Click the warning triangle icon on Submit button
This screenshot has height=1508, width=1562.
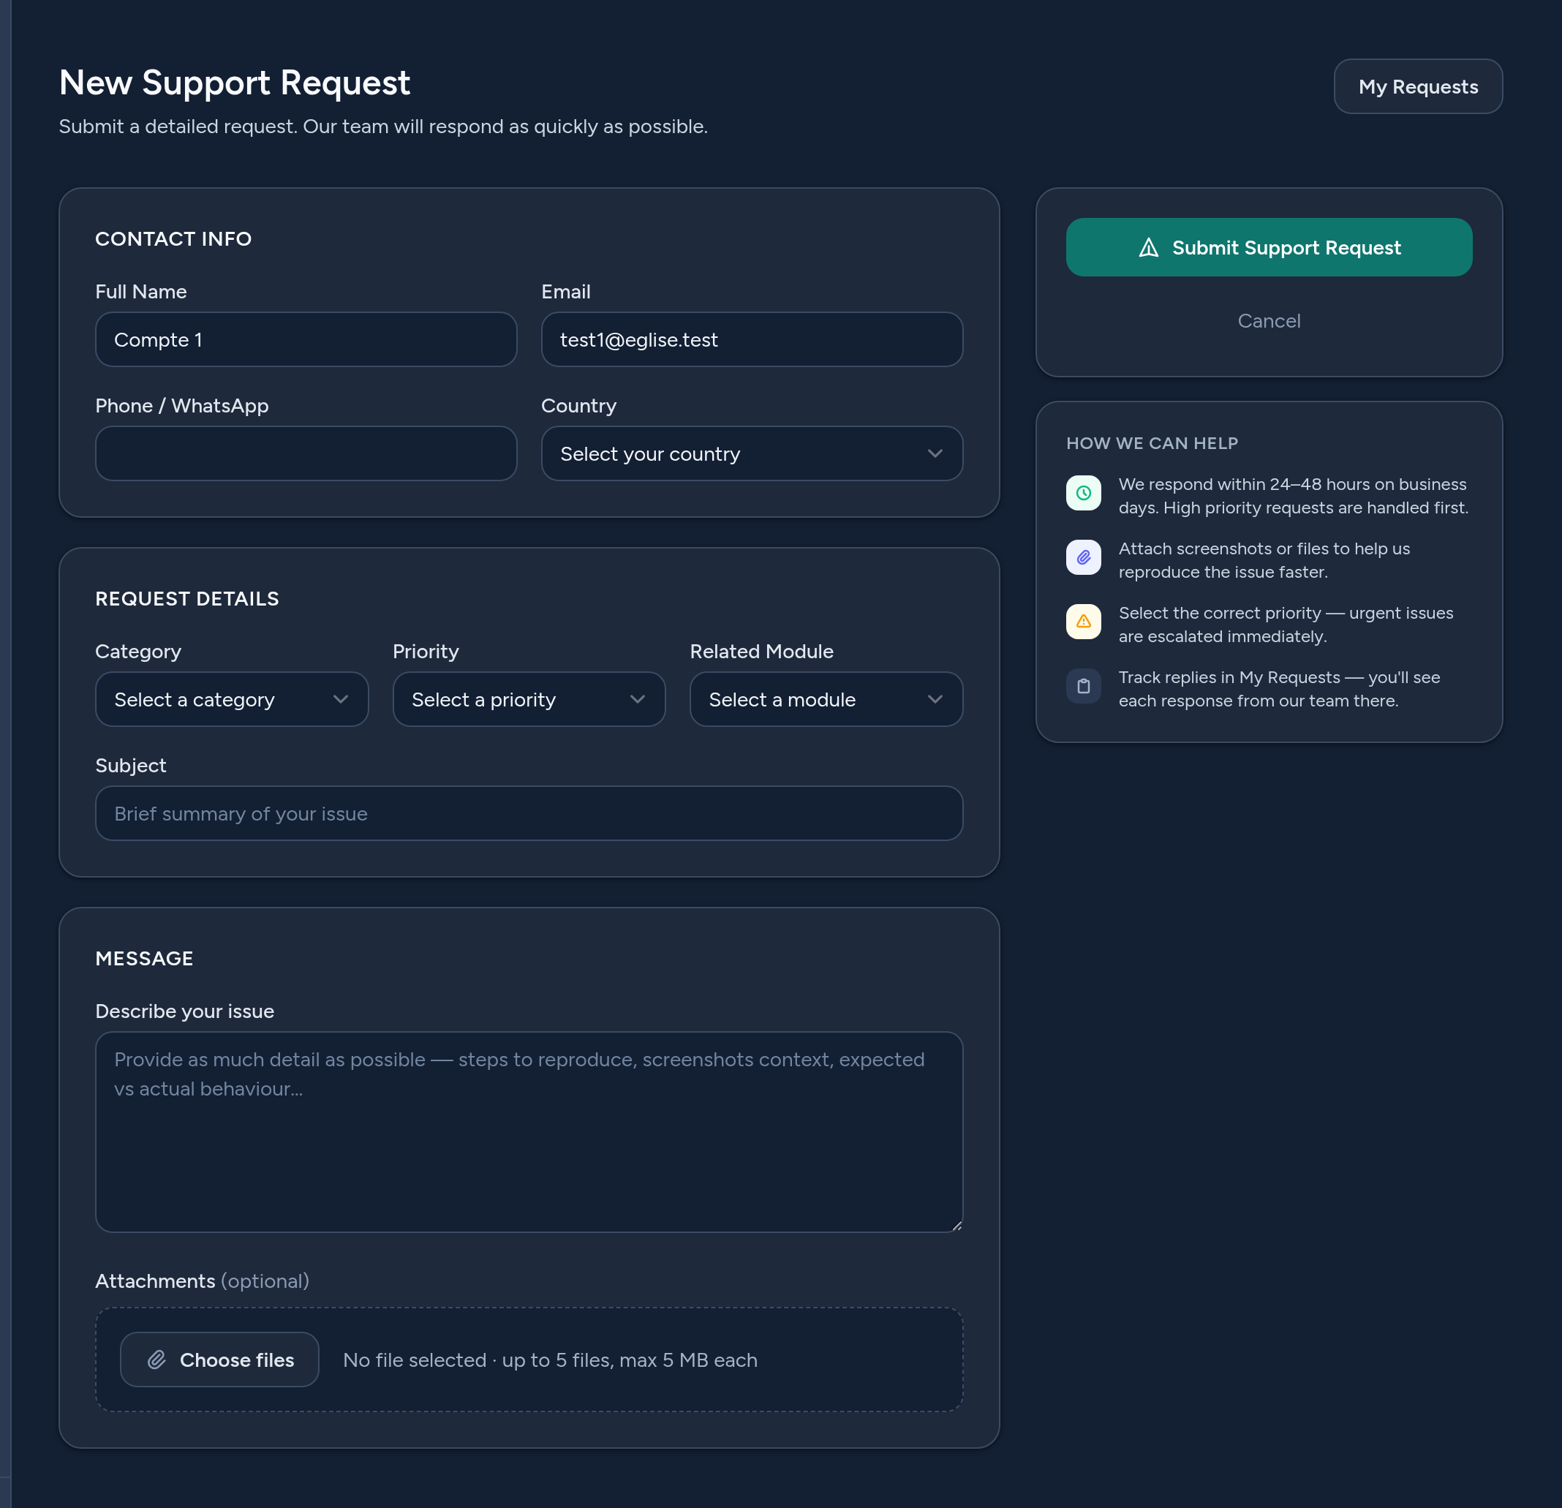click(x=1148, y=248)
